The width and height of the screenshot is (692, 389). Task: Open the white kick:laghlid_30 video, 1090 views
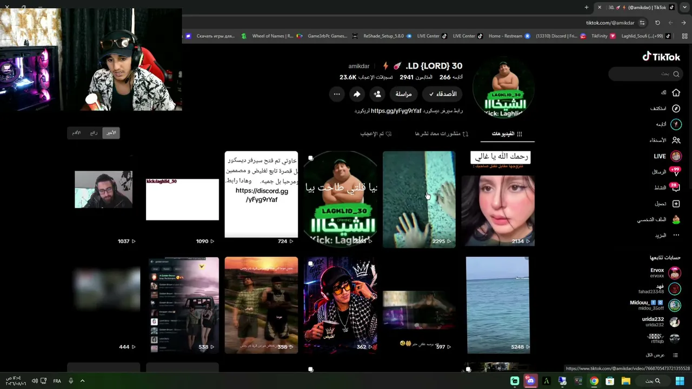pos(182,199)
